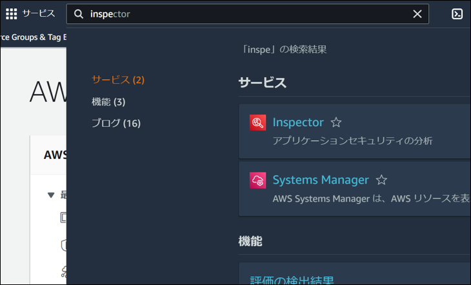Open the Services grid menu icon

12,14
